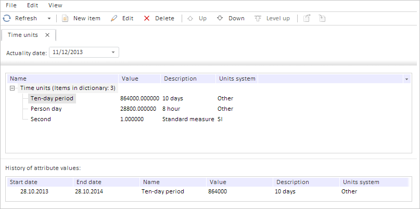The height and width of the screenshot is (209, 420).
Task: Collapse the Time units tree node
Action: tap(12, 88)
